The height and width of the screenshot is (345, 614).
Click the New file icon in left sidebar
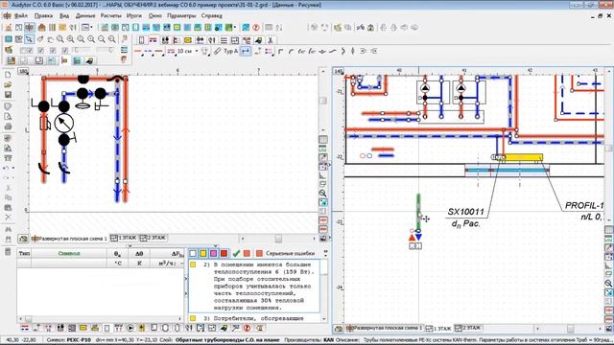coord(8,75)
